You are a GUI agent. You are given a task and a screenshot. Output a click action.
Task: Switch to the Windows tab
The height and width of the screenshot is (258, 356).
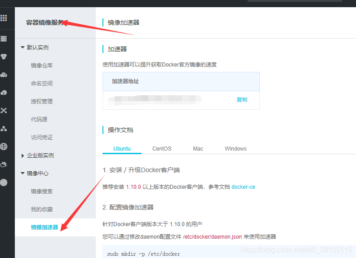click(236, 148)
